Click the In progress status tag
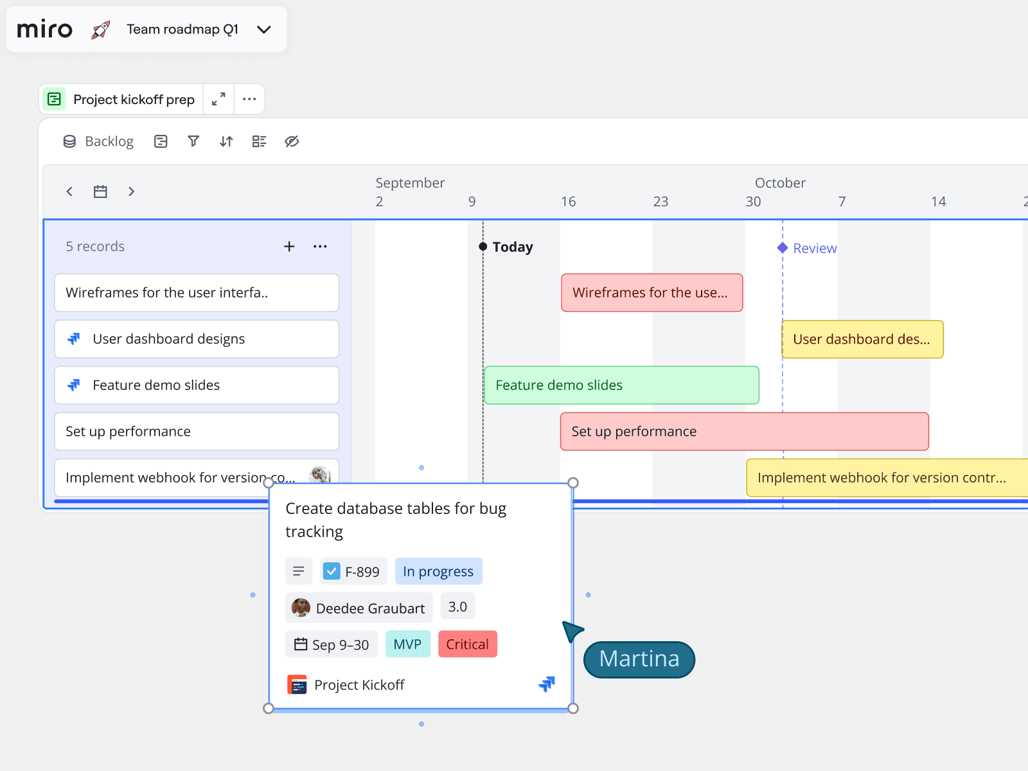This screenshot has width=1028, height=771. coord(438,571)
